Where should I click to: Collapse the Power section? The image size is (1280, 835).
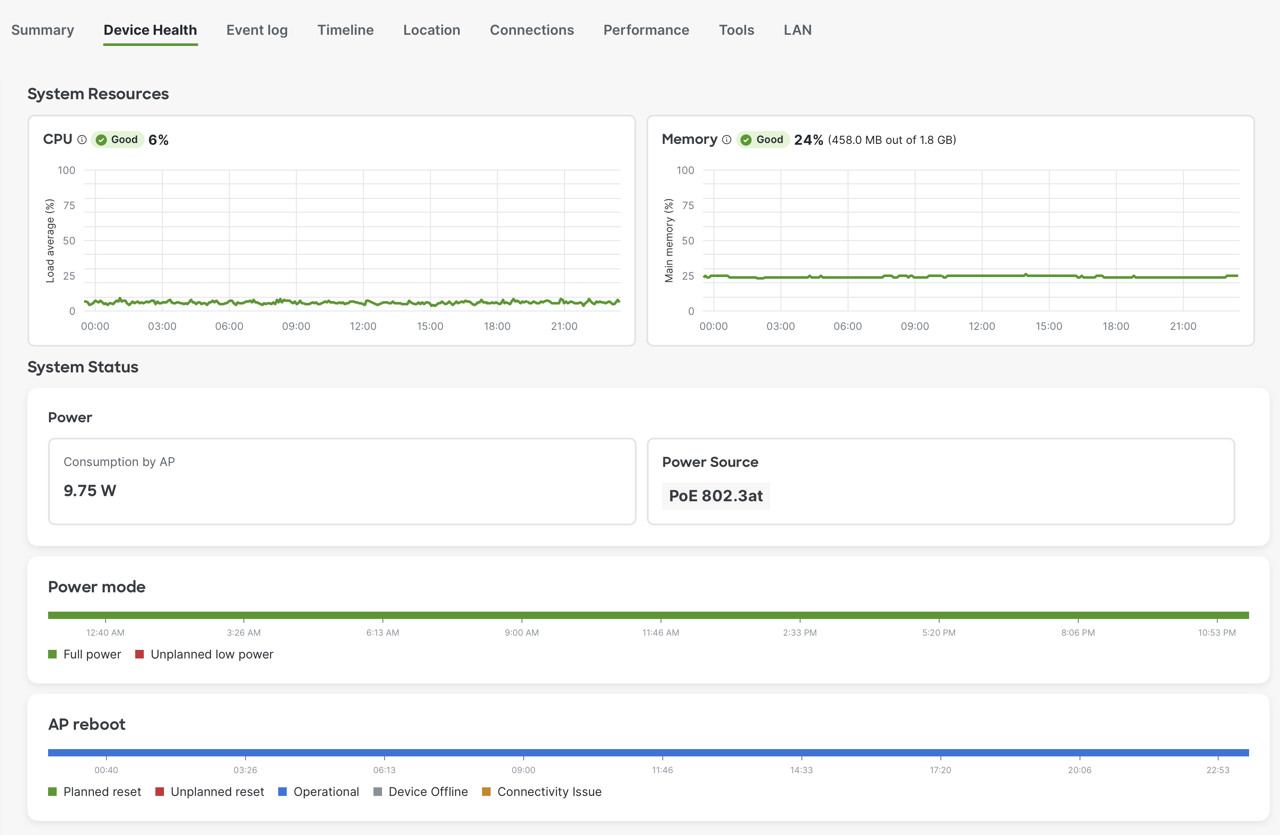tap(70, 417)
